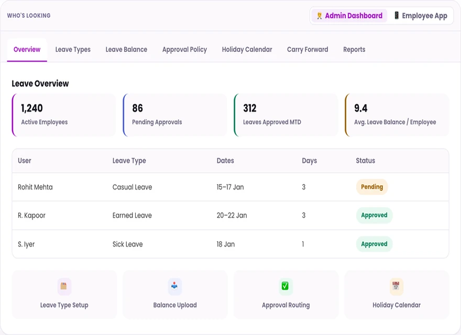The height and width of the screenshot is (335, 461).
Task: Click the Days value in R. Kapoor row
Action: point(304,216)
